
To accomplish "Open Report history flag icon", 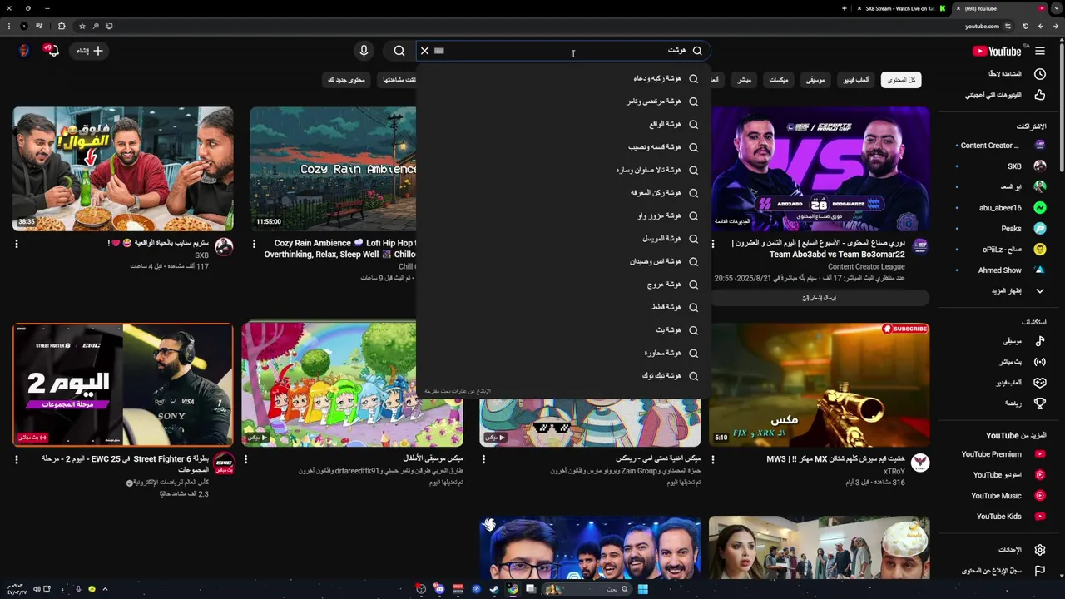I will 1040,571.
